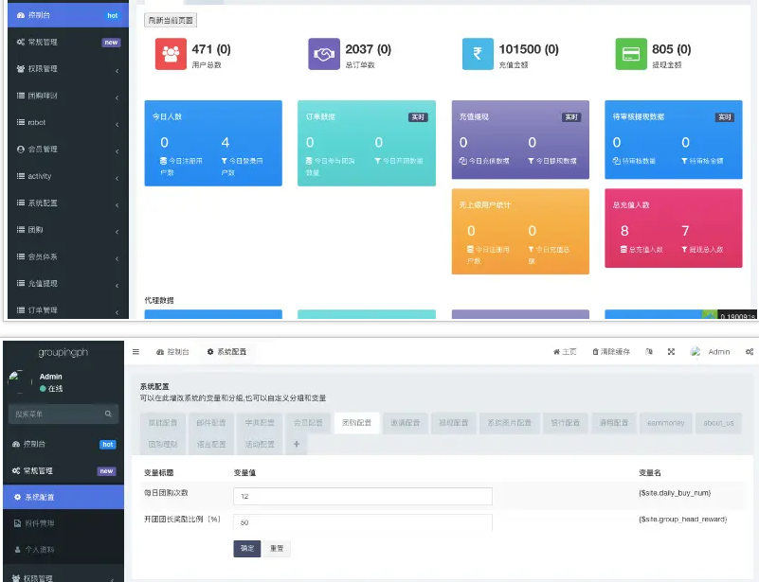The image size is (759, 582).
Task: Expand the robot sidebar menu
Action: pyautogui.click(x=64, y=122)
